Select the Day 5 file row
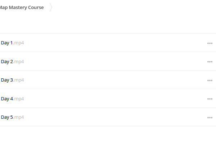Screen dimensions: 216x144 [108, 117]
